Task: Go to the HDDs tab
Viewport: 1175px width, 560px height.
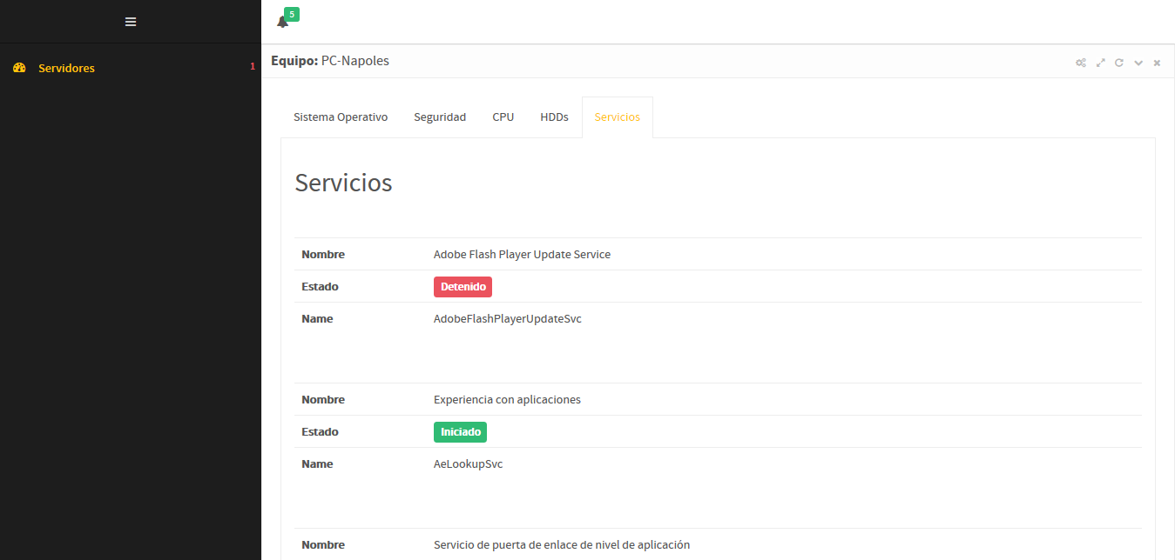Action: (554, 117)
